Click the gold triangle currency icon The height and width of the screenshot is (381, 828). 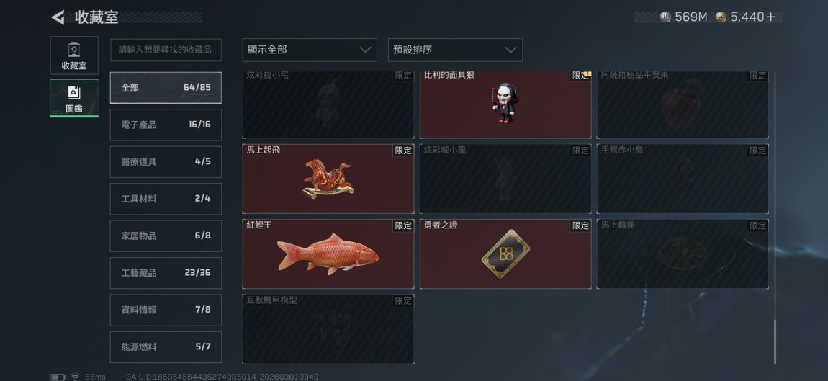(x=721, y=17)
